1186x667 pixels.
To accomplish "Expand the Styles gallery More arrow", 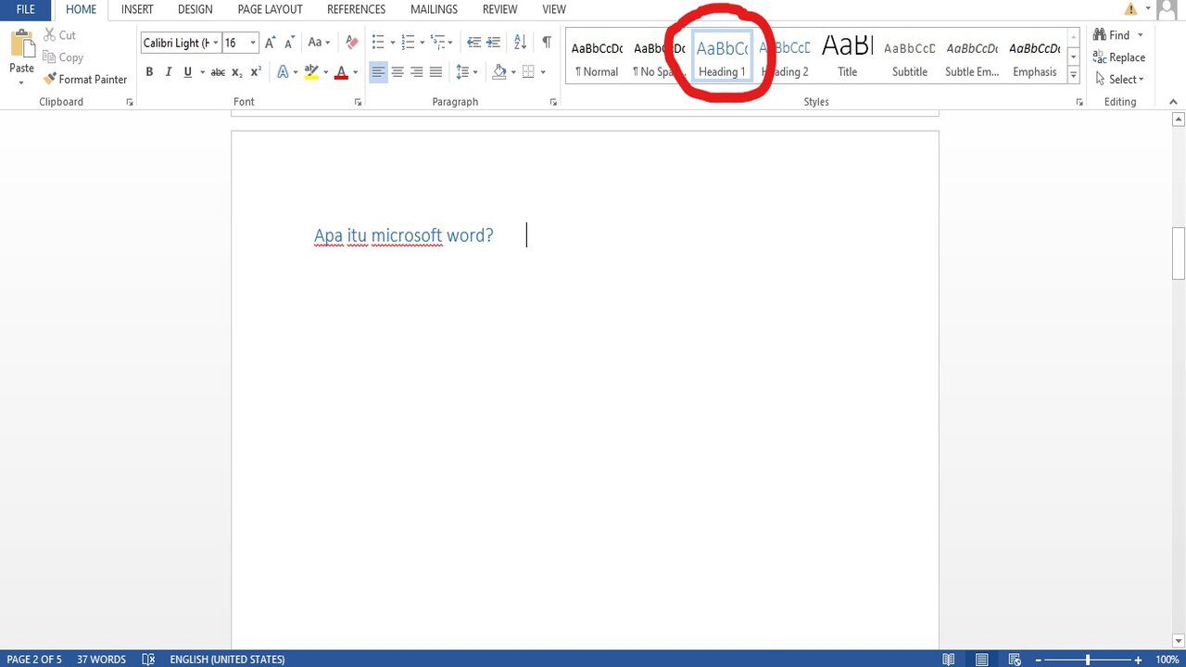I will (1073, 76).
